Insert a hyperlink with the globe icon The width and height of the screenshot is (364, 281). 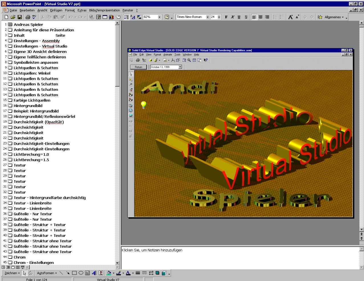pyautogui.click(x=91, y=17)
